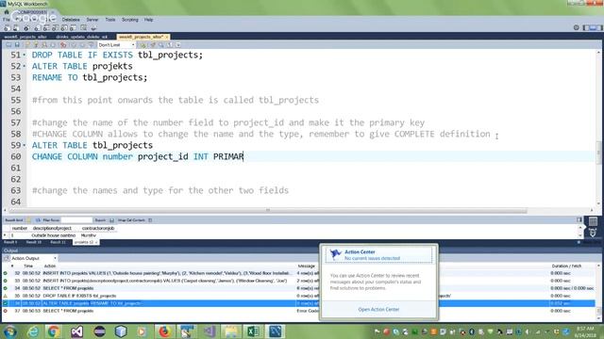Screen dimensions: 604x339
Task: Open Excel from the taskbar
Action: tap(253, 331)
